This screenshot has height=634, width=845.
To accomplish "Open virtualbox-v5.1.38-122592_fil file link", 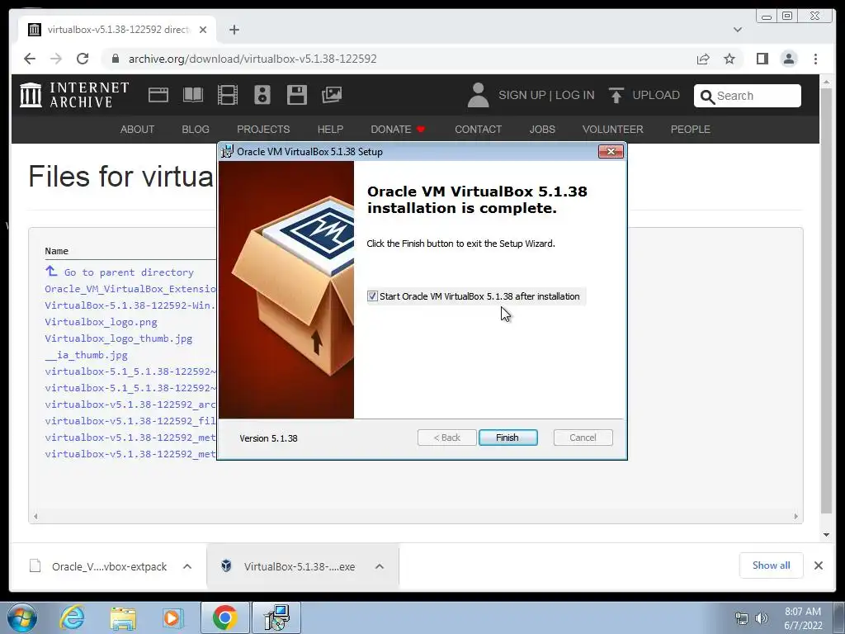I will pyautogui.click(x=130, y=421).
